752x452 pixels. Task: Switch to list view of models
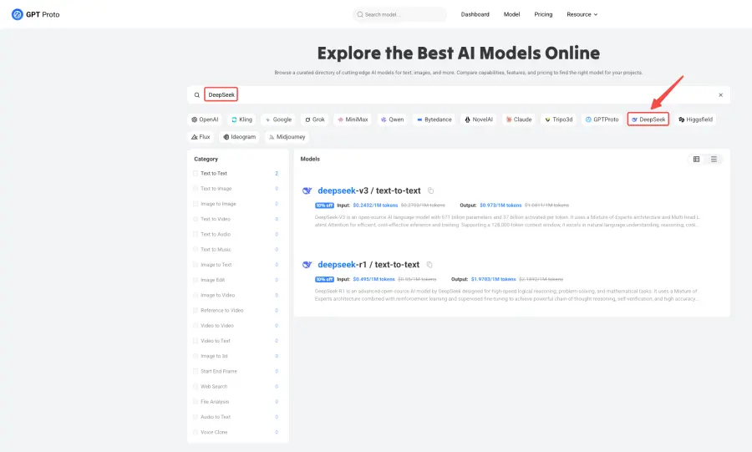click(714, 159)
